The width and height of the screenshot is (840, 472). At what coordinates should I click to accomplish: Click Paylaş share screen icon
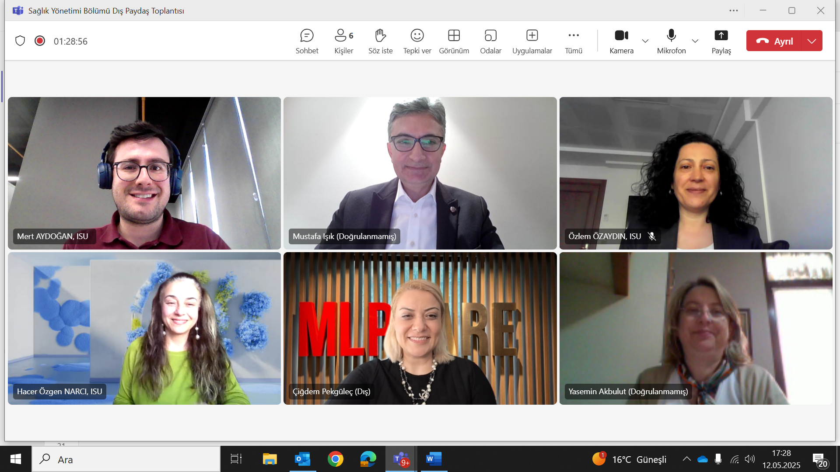pyautogui.click(x=721, y=36)
